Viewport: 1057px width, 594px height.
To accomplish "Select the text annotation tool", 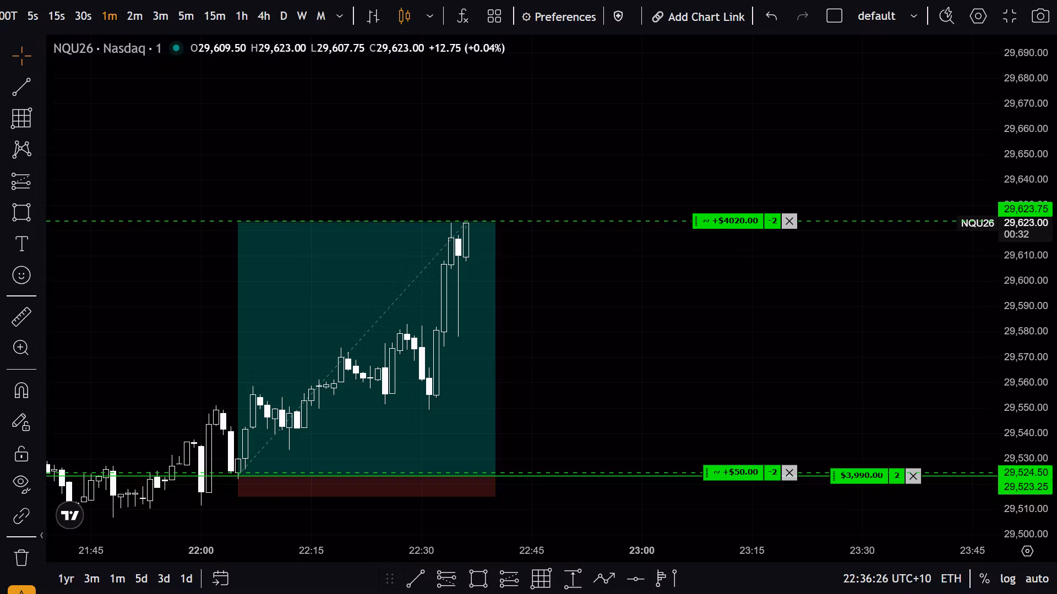I will [x=21, y=244].
